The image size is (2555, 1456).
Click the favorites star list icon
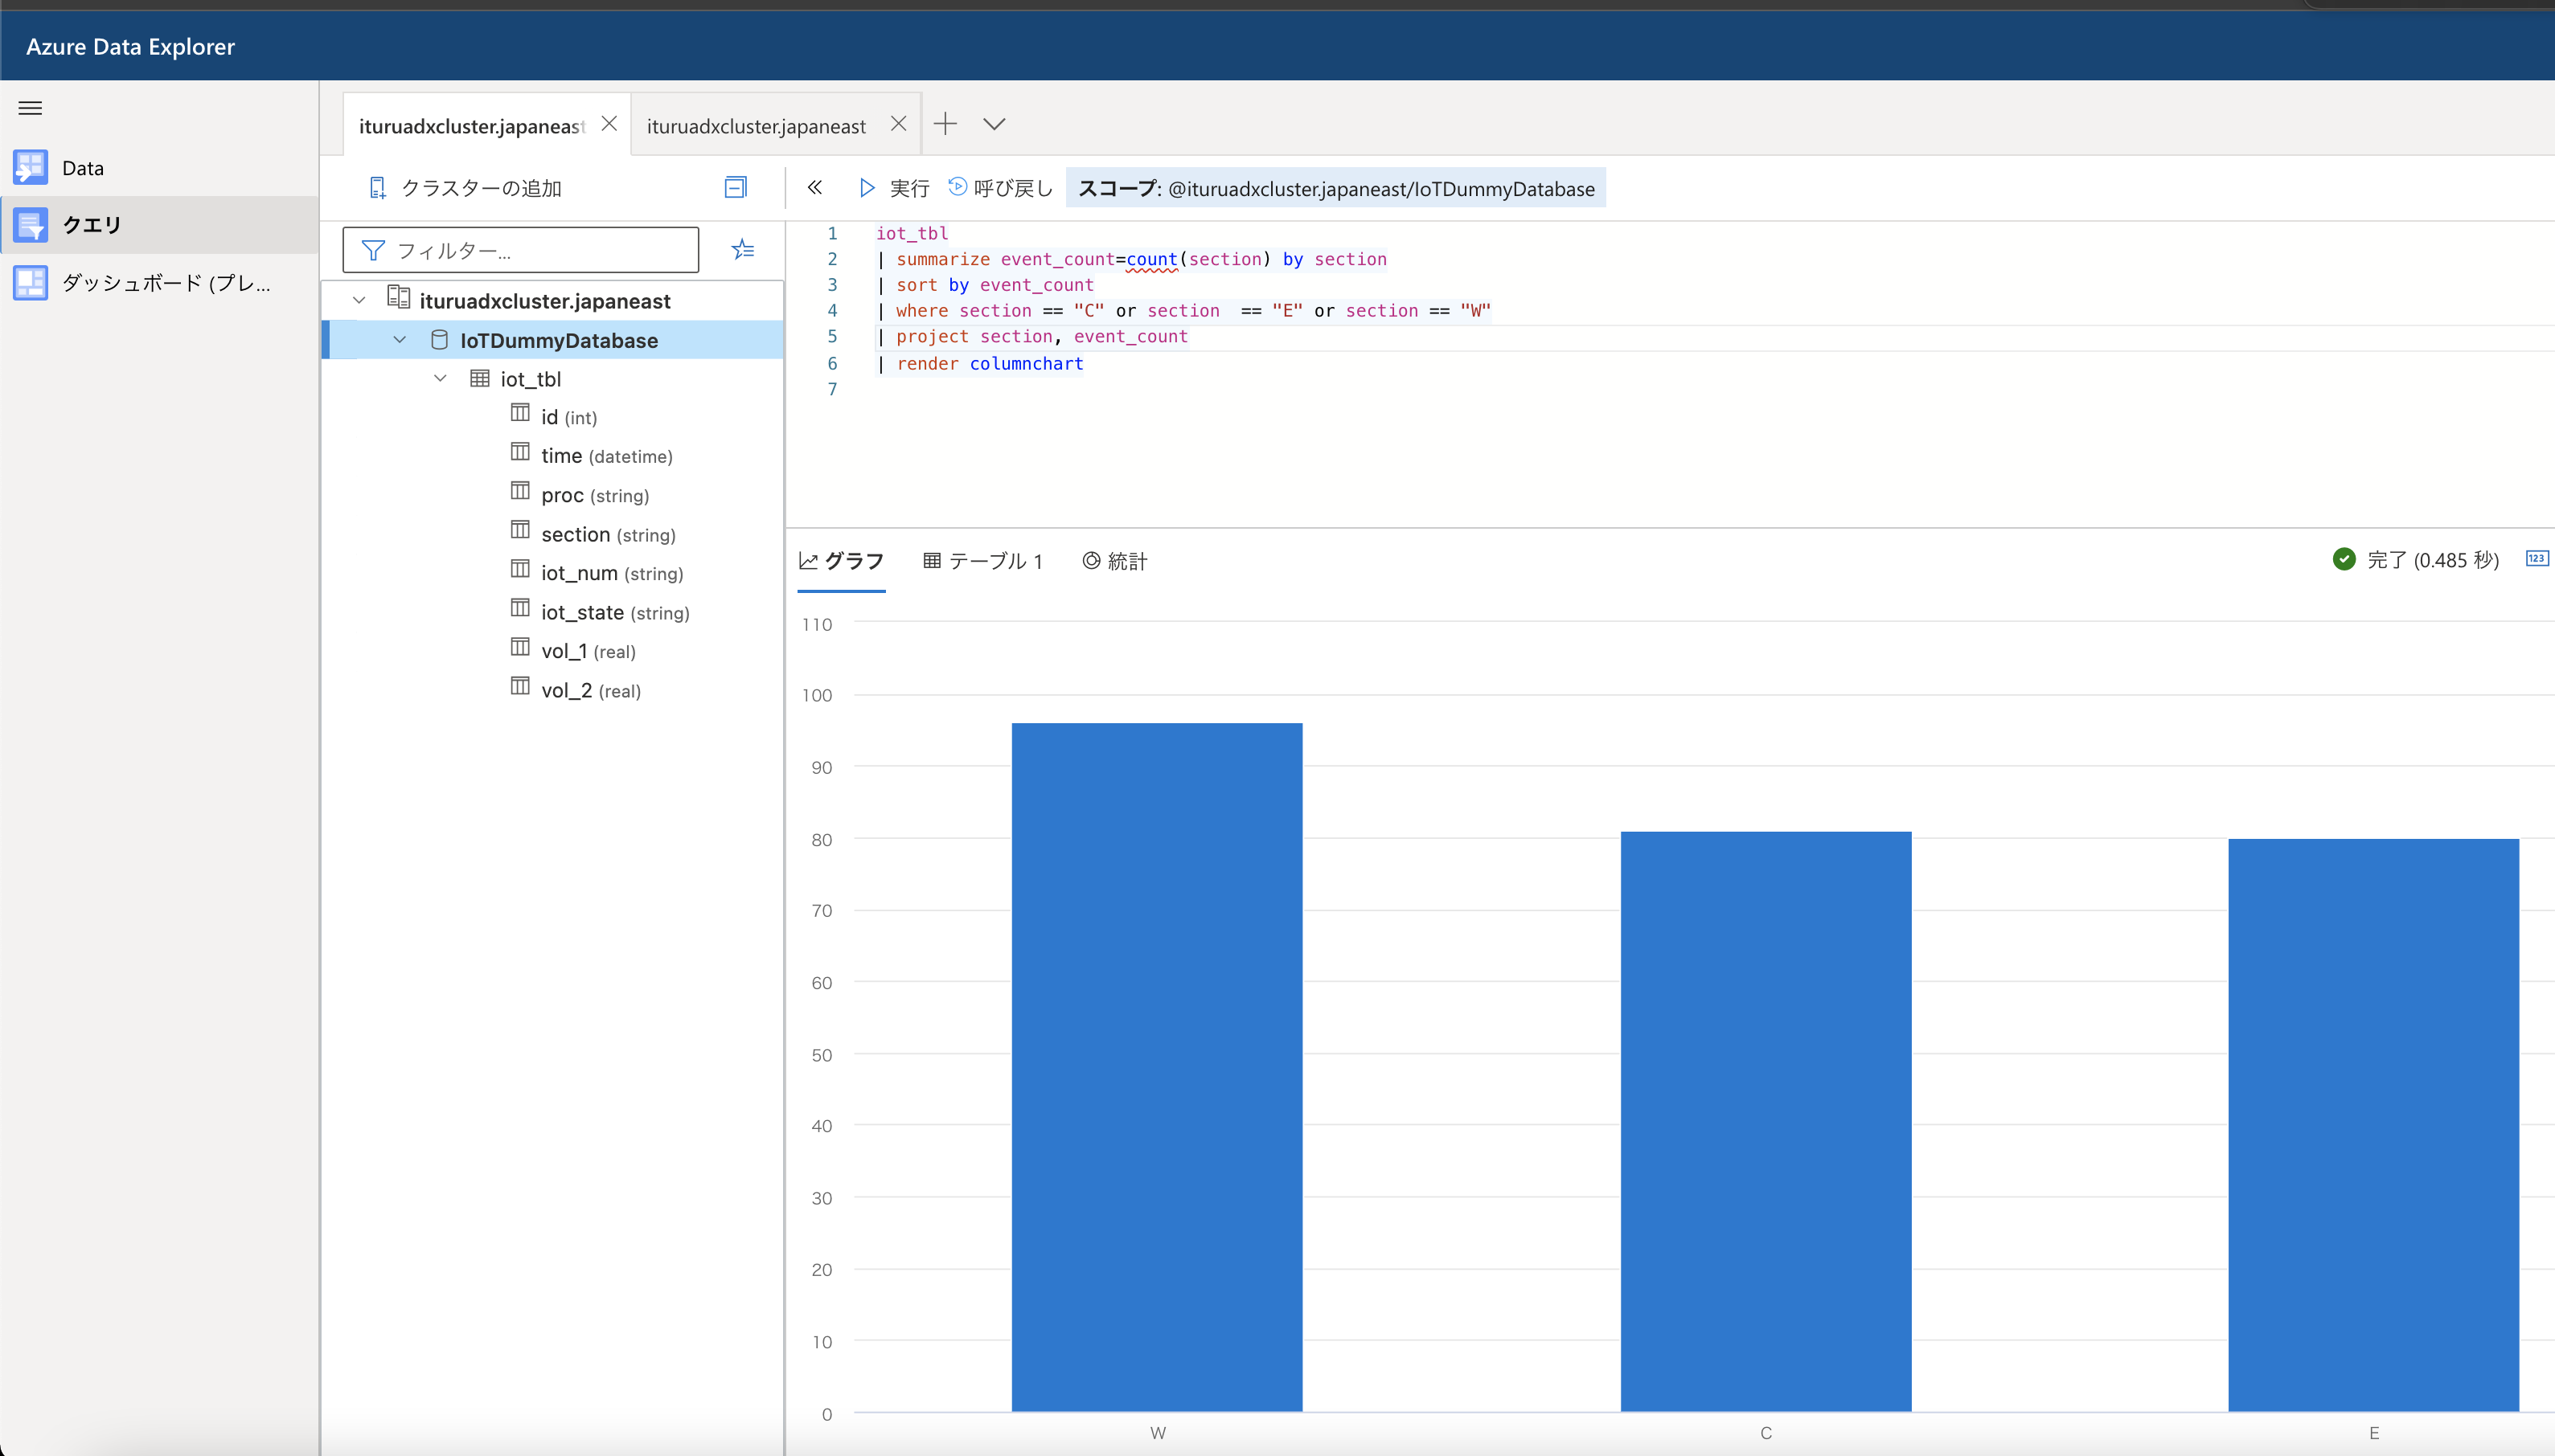point(742,249)
